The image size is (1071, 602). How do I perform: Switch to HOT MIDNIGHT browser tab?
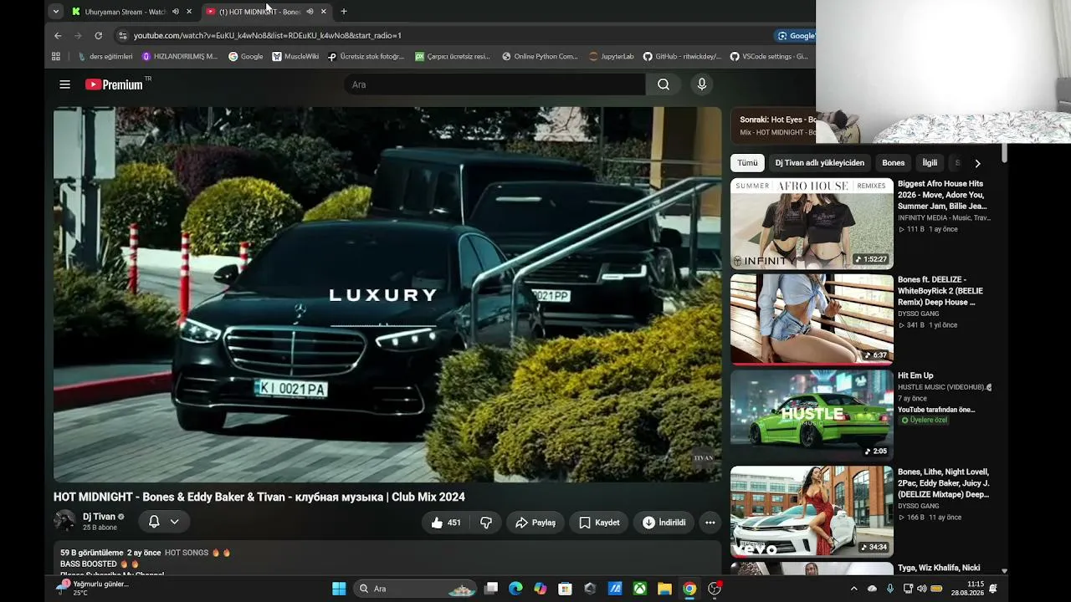click(x=258, y=12)
